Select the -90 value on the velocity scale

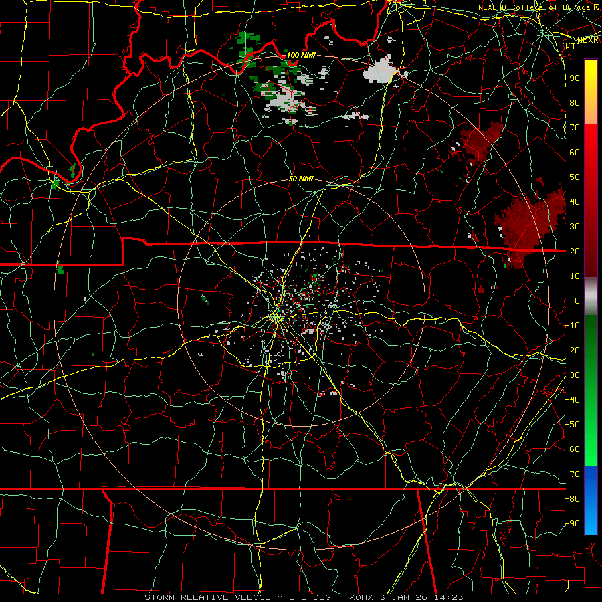click(x=572, y=524)
